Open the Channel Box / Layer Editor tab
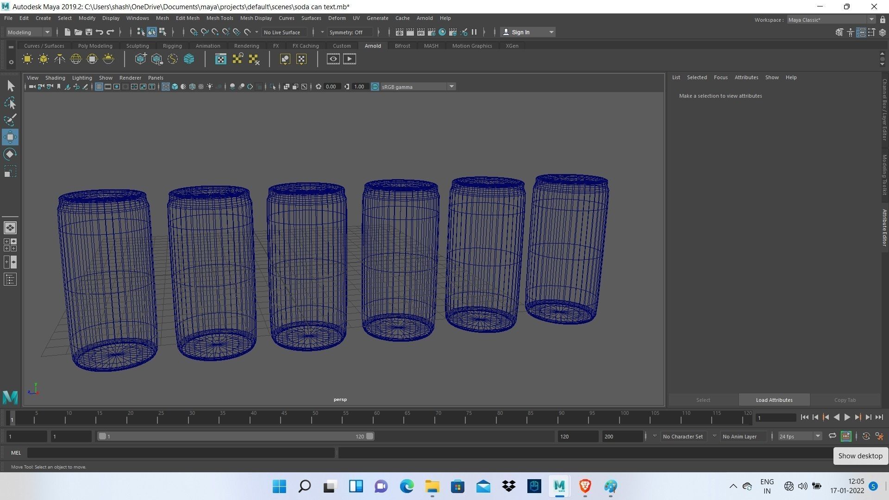The height and width of the screenshot is (500, 889). click(x=884, y=110)
